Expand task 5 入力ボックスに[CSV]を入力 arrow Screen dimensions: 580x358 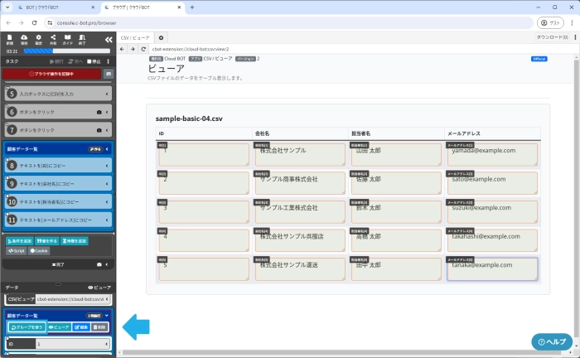(x=108, y=94)
